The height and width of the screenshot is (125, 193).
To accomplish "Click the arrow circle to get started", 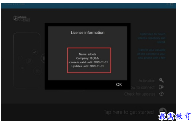I will (x=163, y=110).
